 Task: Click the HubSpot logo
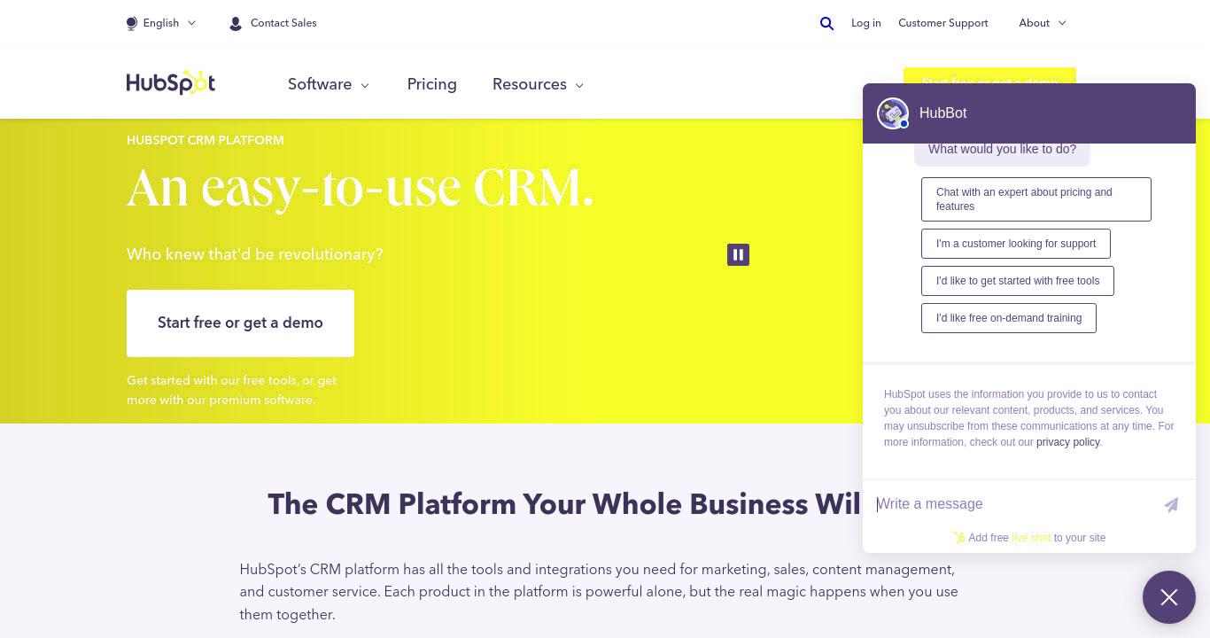click(171, 82)
